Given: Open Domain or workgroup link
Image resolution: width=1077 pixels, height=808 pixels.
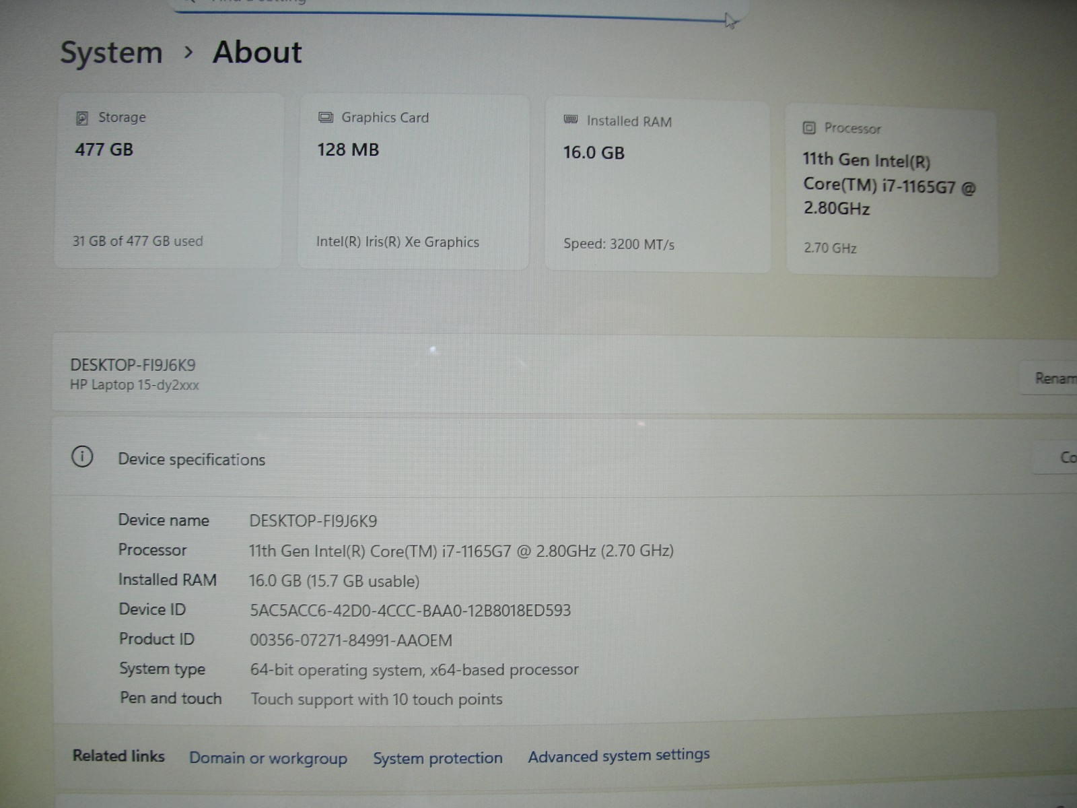Looking at the screenshot, I should click(x=268, y=758).
